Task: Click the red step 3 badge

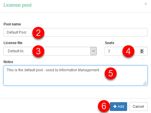Action: [x=38, y=51]
